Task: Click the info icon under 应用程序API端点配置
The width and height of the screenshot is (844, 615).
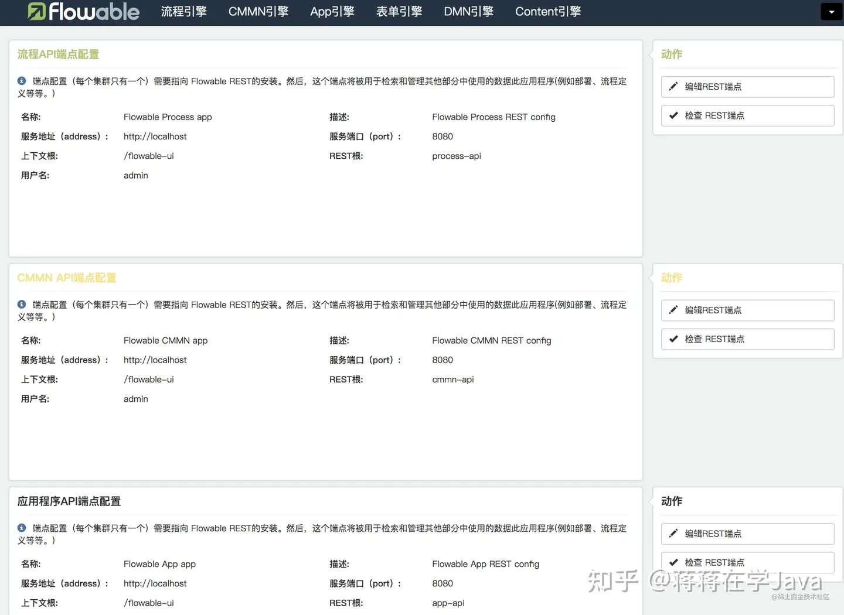Action: click(21, 527)
